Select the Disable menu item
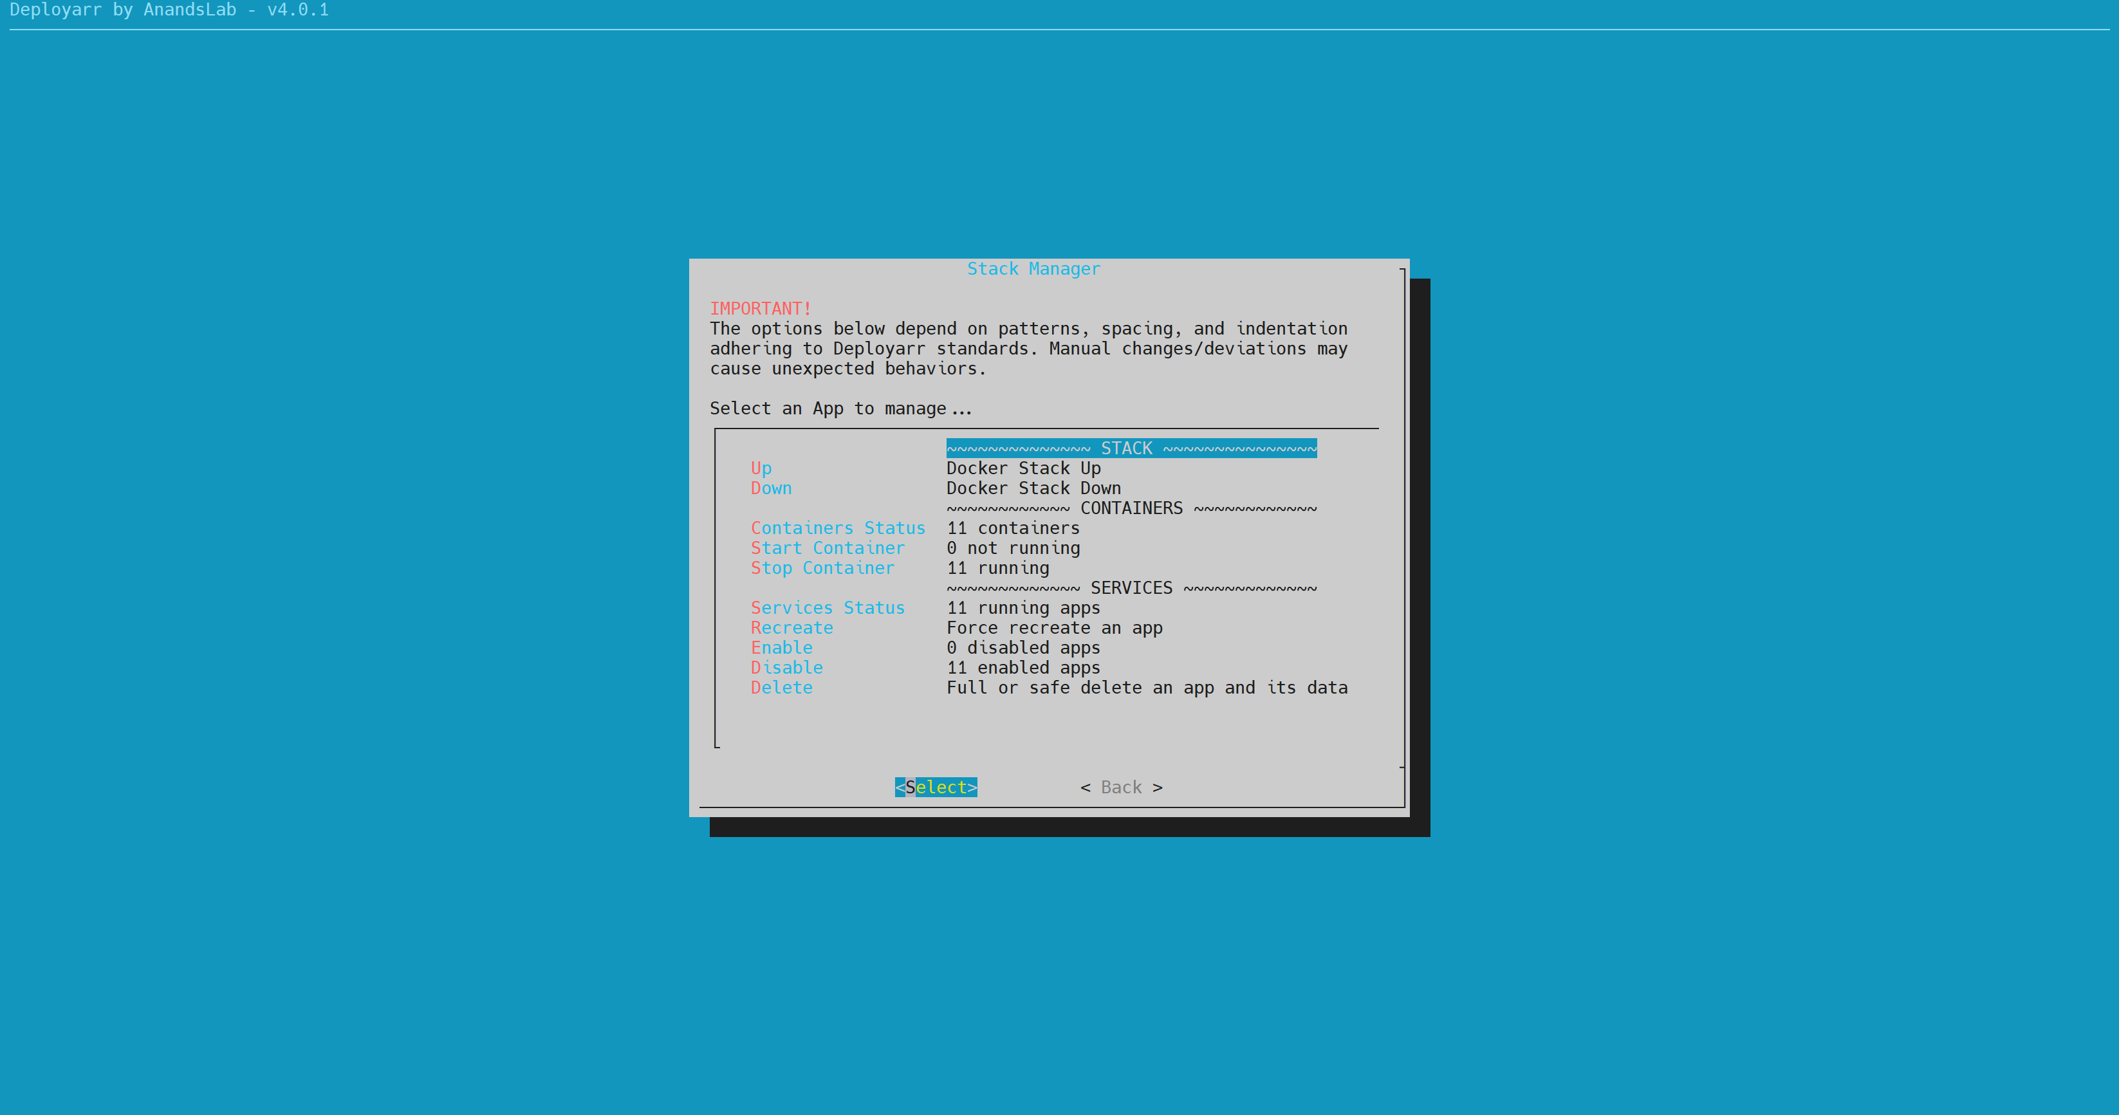The height and width of the screenshot is (1115, 2119). 786,668
